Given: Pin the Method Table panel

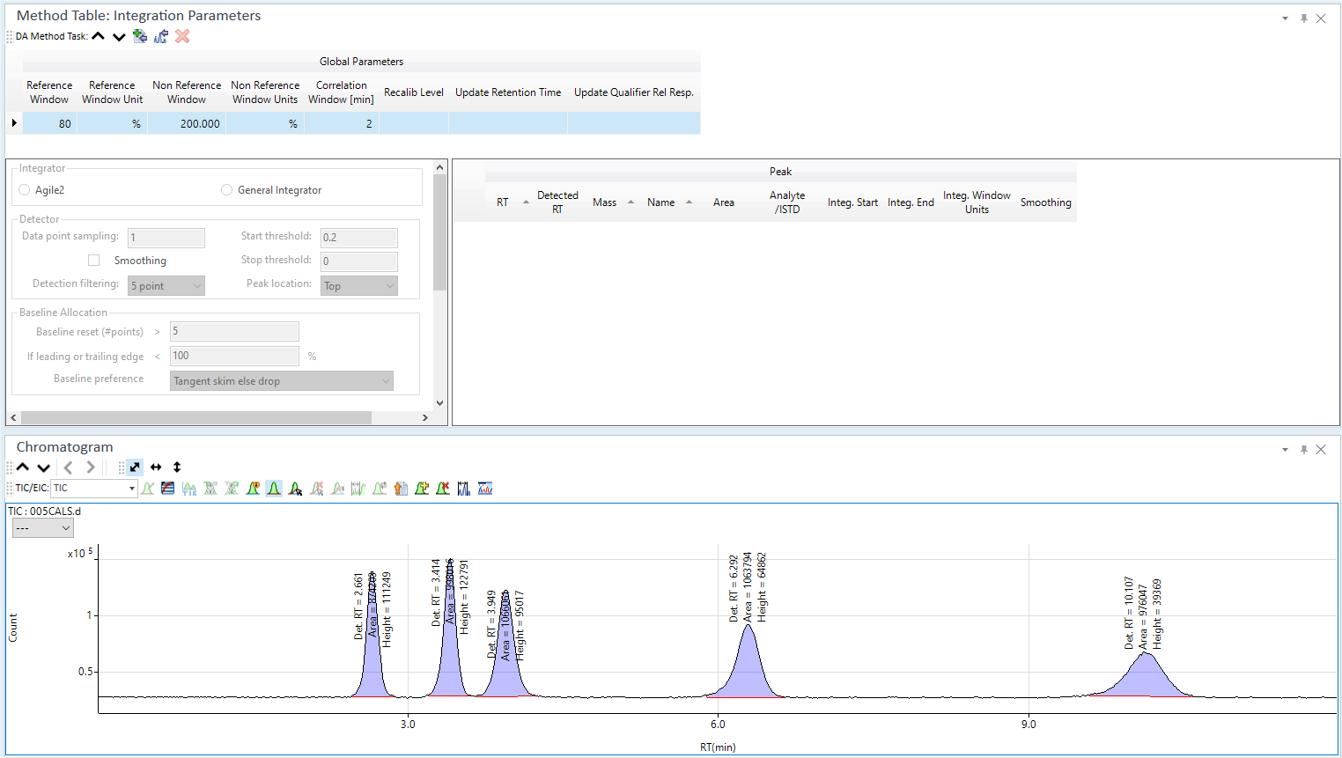Looking at the screenshot, I should click(1304, 18).
